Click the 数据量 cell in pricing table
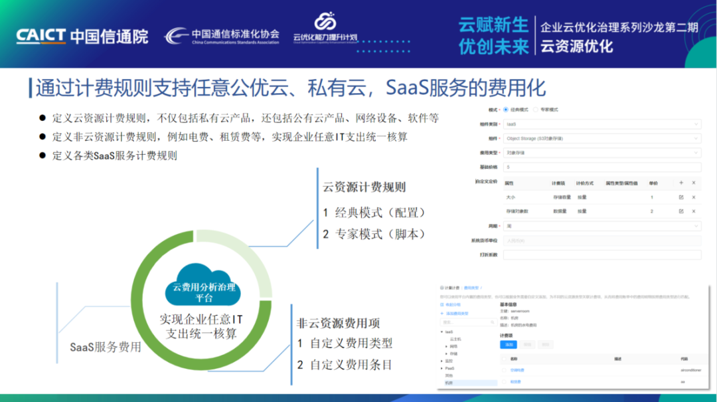This screenshot has width=717, height=402. tap(560, 211)
